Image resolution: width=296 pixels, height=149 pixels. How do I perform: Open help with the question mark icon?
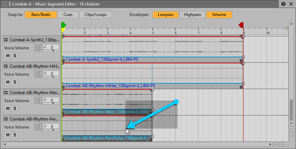click(283, 4)
